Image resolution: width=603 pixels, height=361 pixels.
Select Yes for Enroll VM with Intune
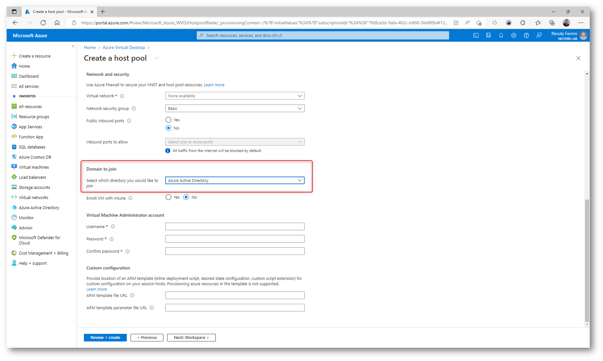[x=168, y=197]
